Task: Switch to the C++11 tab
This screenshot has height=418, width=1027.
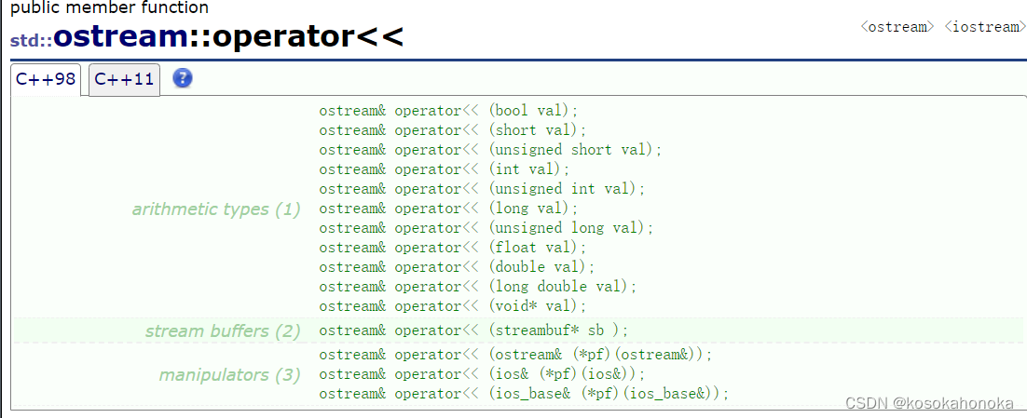Action: point(124,80)
